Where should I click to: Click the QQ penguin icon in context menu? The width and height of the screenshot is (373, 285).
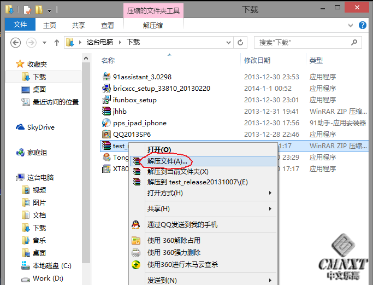point(135,225)
